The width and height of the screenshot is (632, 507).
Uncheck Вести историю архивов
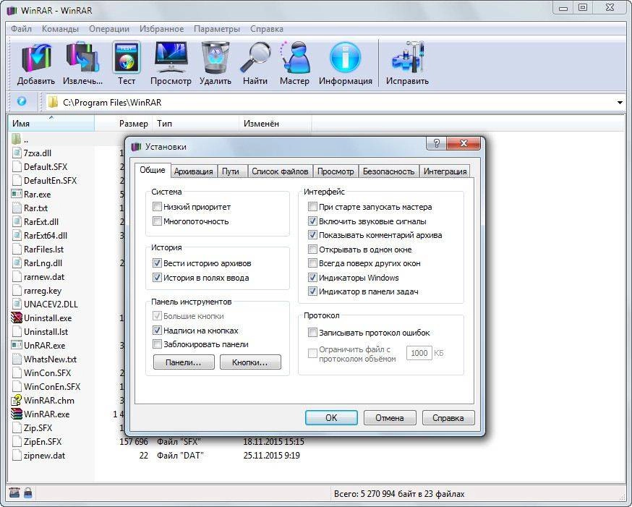click(x=157, y=263)
